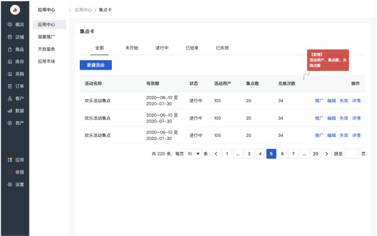Screen dimensions: 377x236
Task: Click 详情 link in the second table row
Action: tap(356, 118)
